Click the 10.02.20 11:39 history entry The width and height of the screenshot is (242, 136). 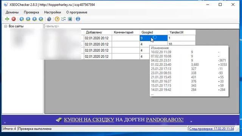161,52
